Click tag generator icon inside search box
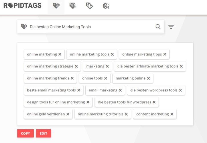The image size is (207, 143). 24,27
